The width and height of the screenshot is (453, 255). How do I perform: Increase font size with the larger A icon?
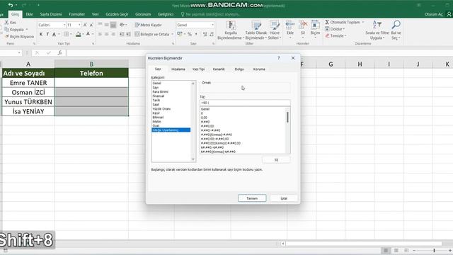click(x=85, y=25)
